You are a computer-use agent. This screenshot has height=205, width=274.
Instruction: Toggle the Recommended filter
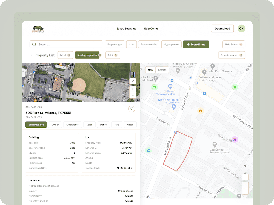tap(149, 45)
